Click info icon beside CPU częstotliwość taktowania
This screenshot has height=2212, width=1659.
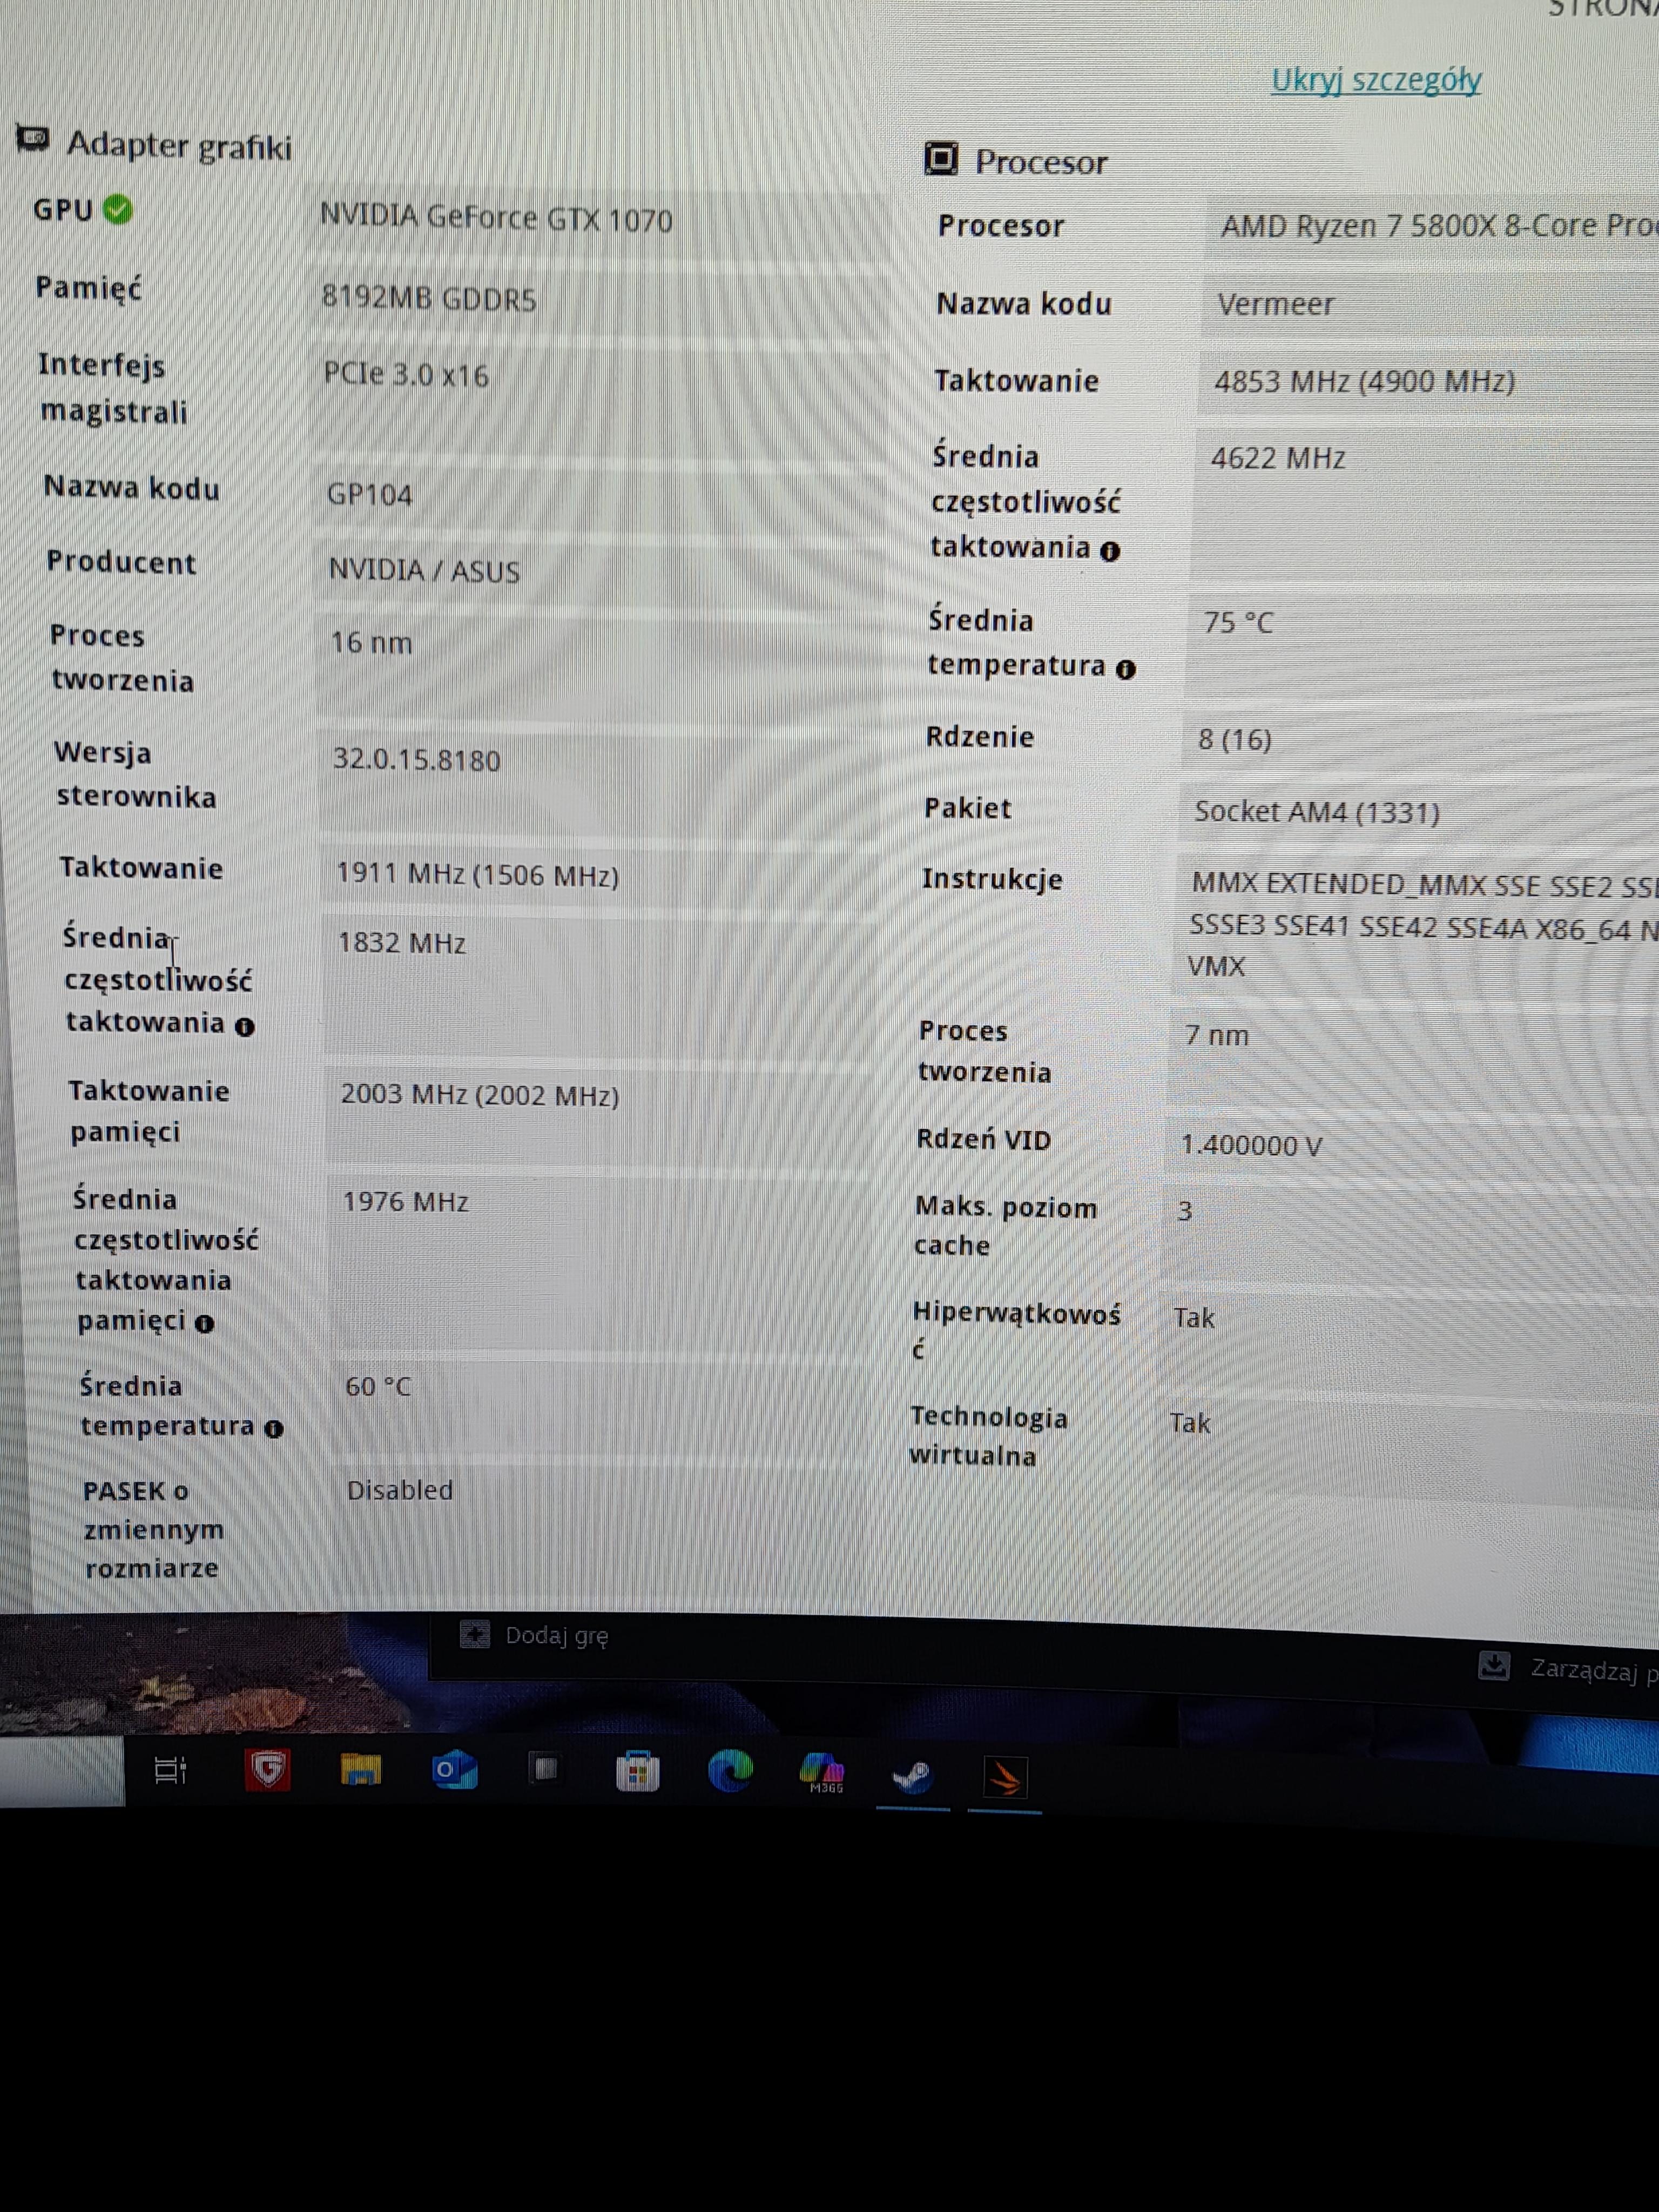pos(1110,551)
